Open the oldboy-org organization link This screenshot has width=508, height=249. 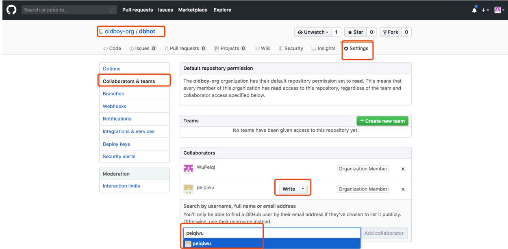coord(119,31)
